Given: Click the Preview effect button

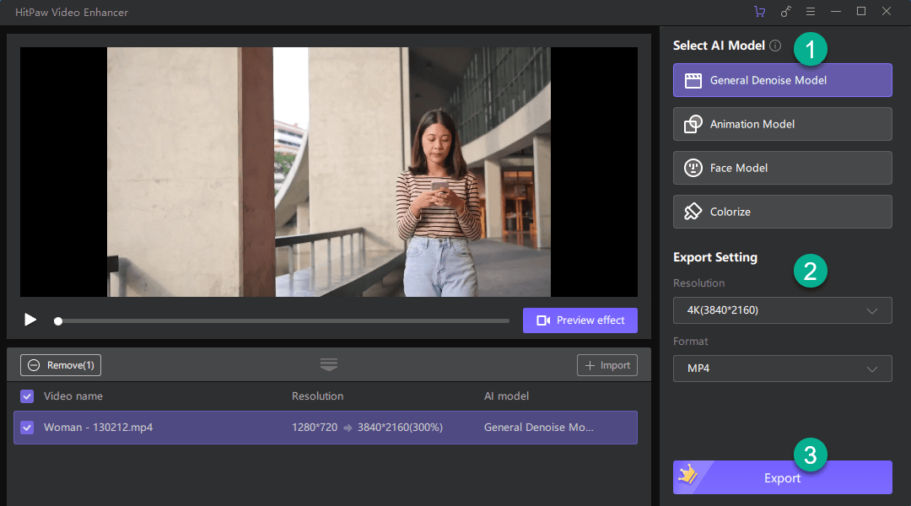Looking at the screenshot, I should click(579, 320).
